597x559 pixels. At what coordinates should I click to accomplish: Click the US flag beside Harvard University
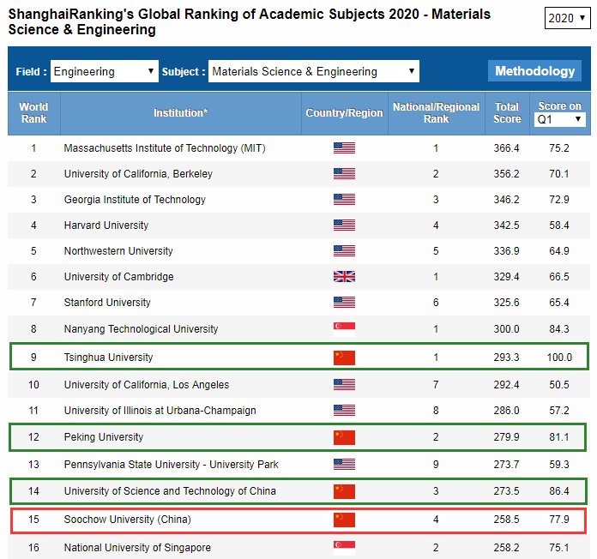tap(344, 225)
